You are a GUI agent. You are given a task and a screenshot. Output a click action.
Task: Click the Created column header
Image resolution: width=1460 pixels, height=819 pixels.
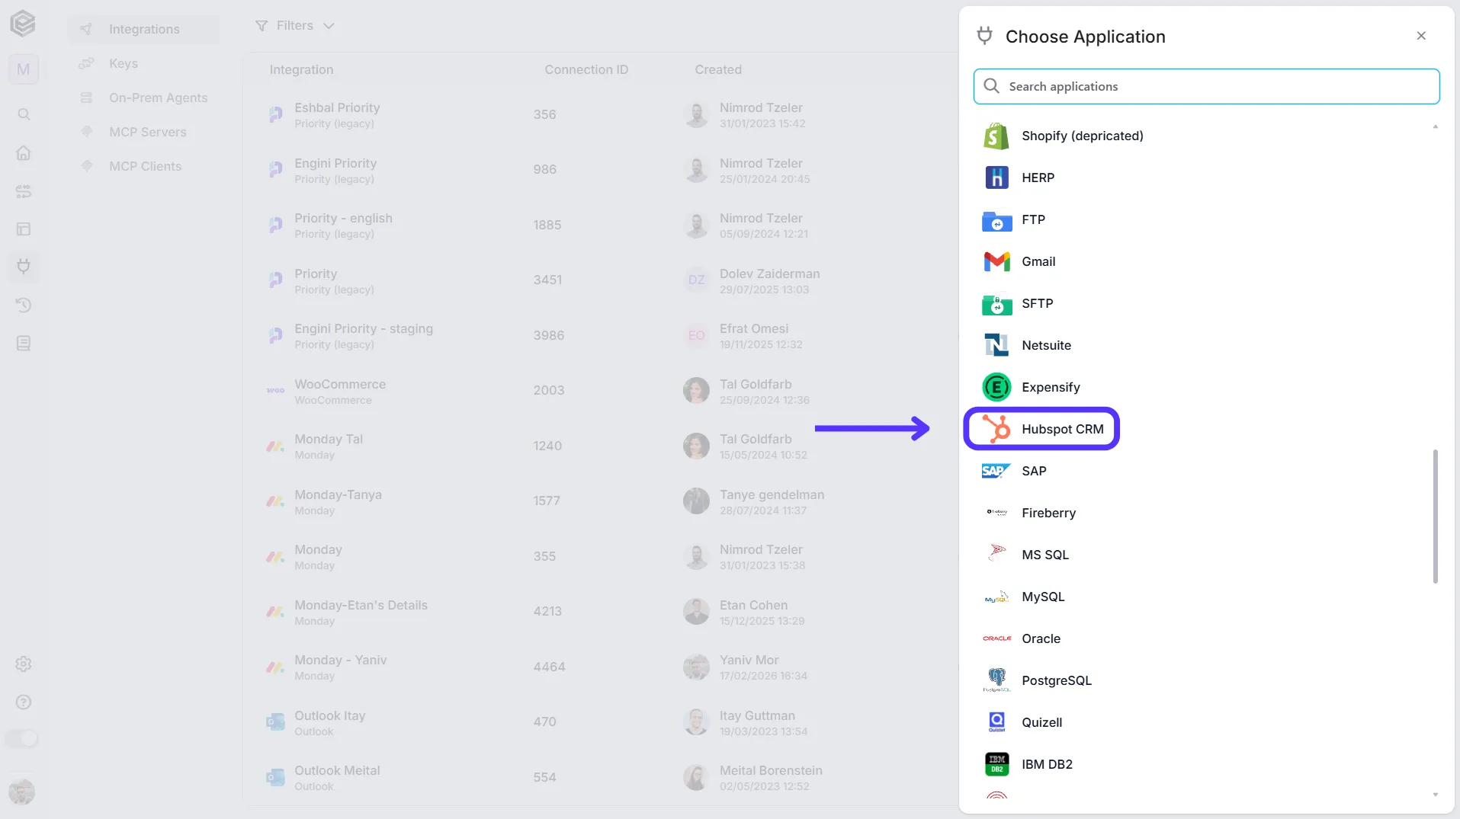tap(717, 69)
